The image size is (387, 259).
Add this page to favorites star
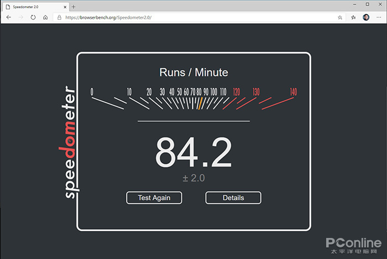tap(340, 17)
